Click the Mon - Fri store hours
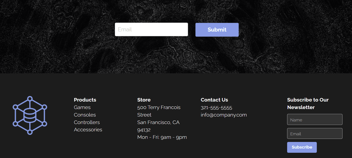This screenshot has height=158, width=352. [162, 137]
